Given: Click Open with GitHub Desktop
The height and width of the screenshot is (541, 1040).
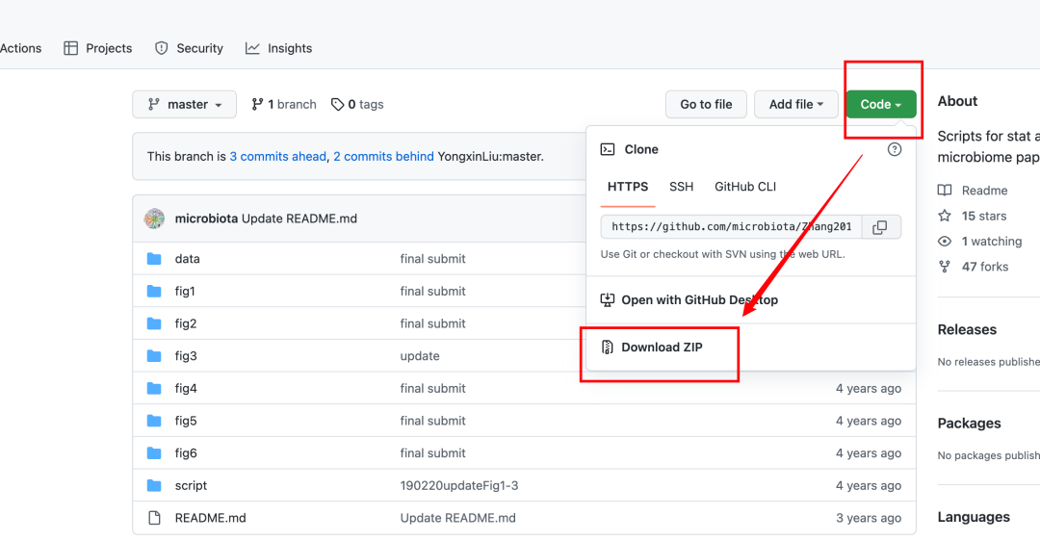Looking at the screenshot, I should click(689, 299).
